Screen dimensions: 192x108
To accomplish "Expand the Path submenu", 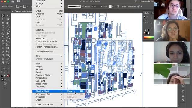I will (x=48, y=64).
